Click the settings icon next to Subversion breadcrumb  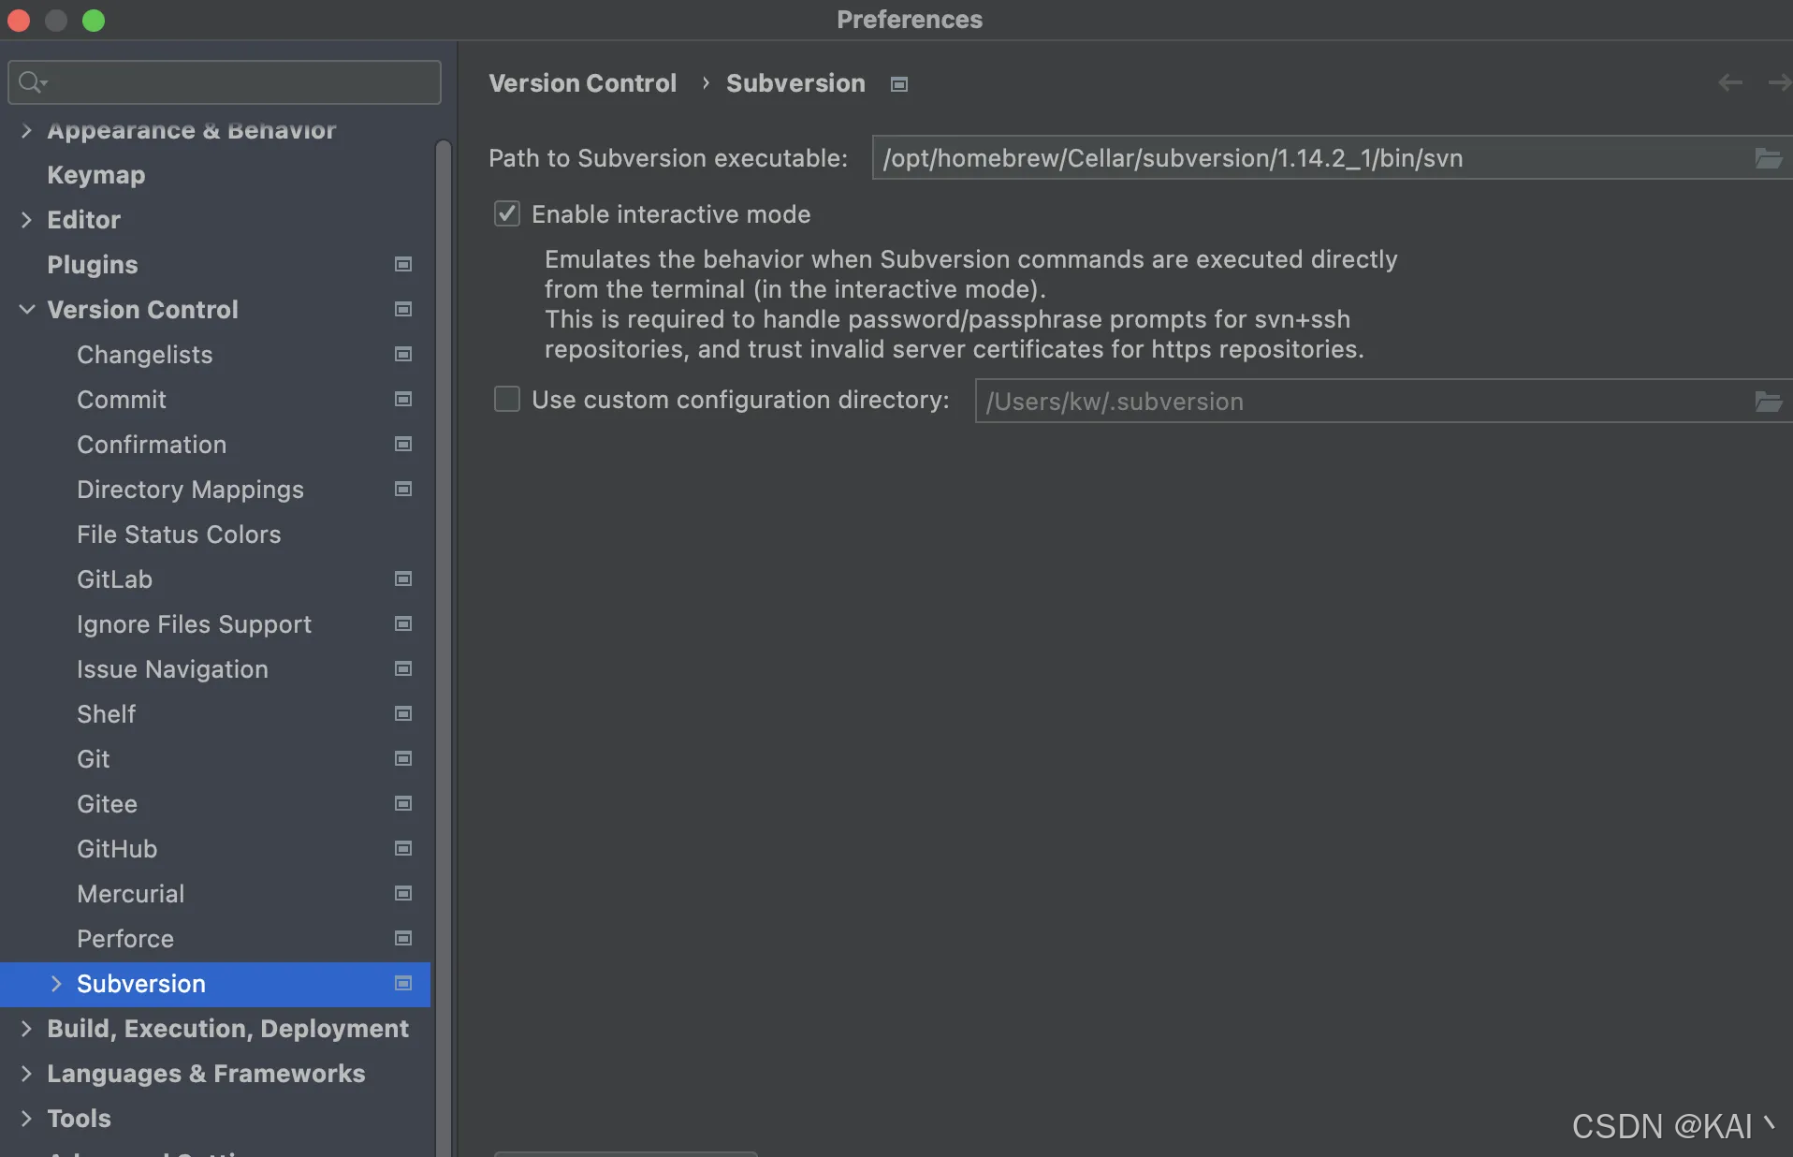(897, 84)
